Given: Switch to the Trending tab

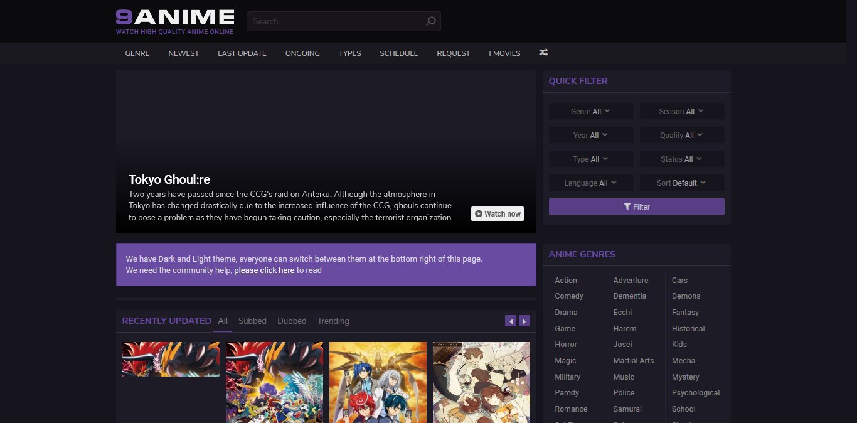Looking at the screenshot, I should coord(333,321).
